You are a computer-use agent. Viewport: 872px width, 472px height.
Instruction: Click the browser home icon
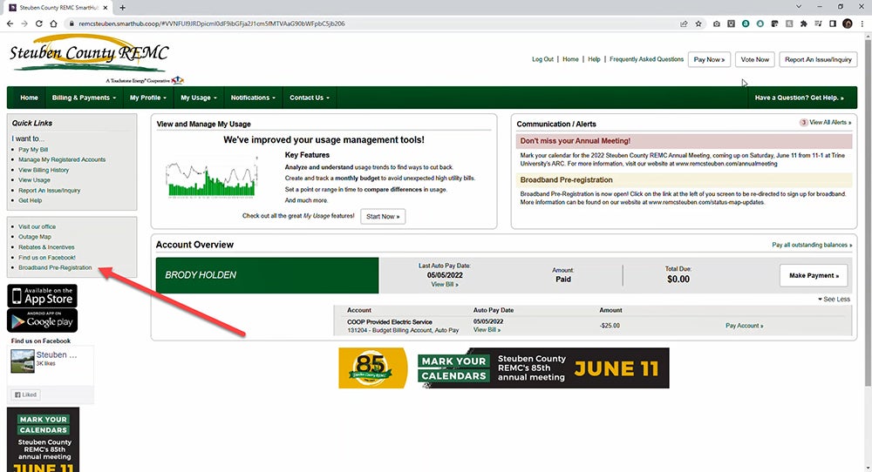click(53, 24)
